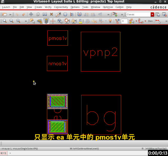Toggle the eye display-levels icon
The image size is (168, 156).
coord(118,21)
